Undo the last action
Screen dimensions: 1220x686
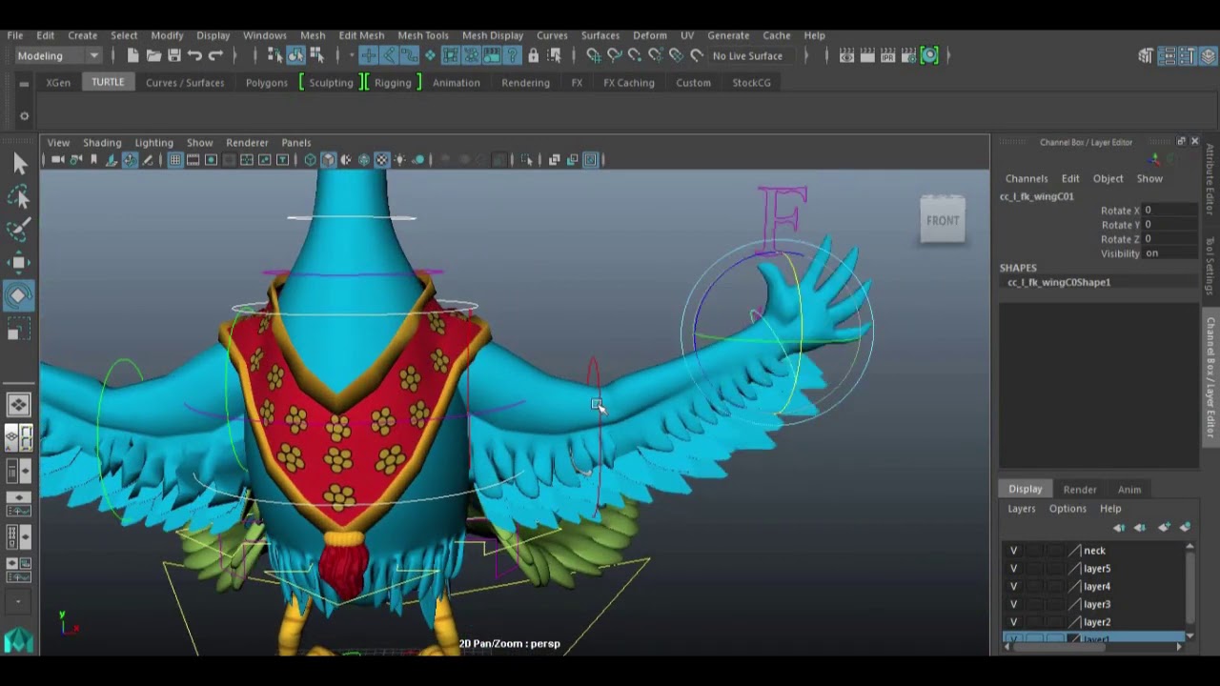point(194,55)
